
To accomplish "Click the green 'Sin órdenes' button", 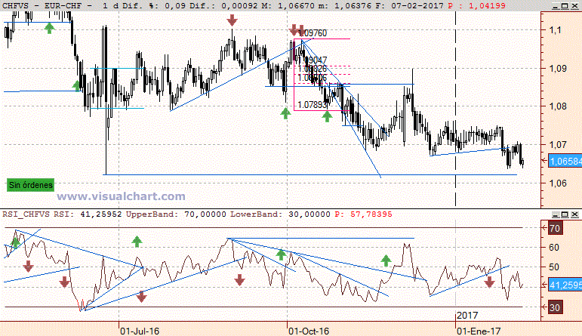I will (30, 185).
